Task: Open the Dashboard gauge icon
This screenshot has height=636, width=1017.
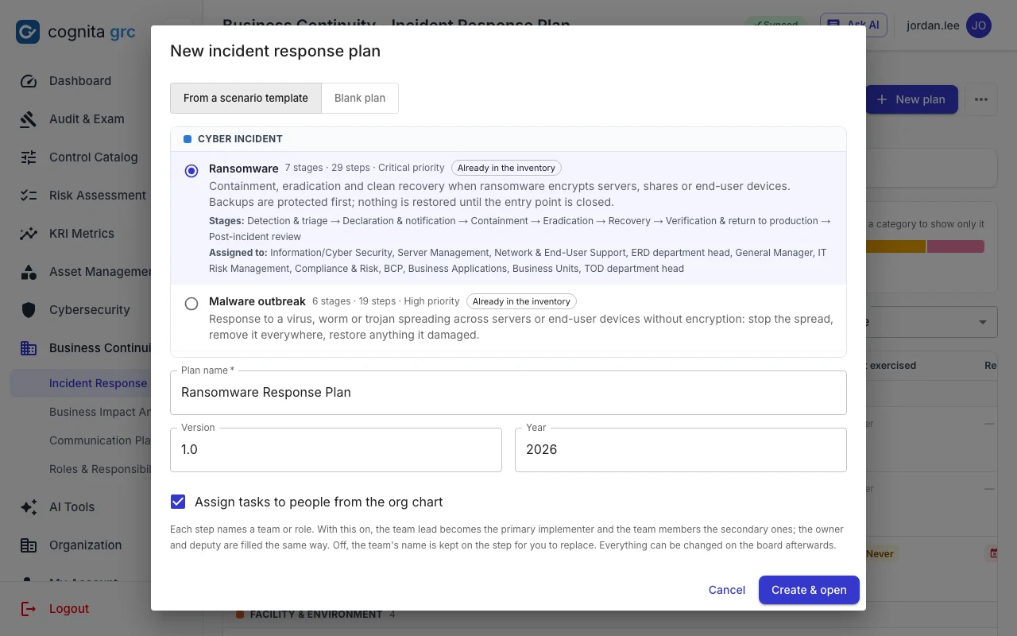Action: coord(29,81)
